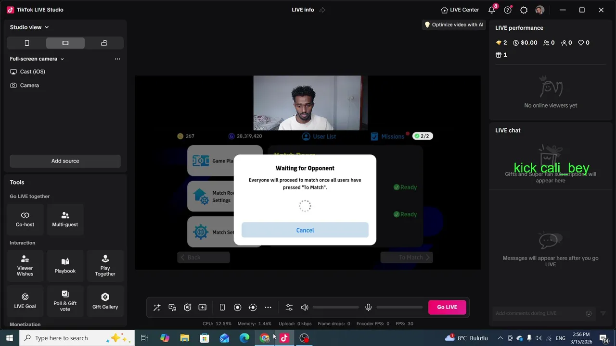Viewport: 616px width, 346px height.
Task: Select portrait mobile layout view
Action: (27, 43)
